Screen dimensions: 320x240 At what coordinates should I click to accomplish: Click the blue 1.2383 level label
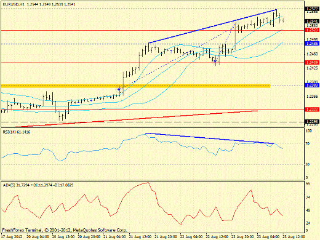(x=312, y=85)
